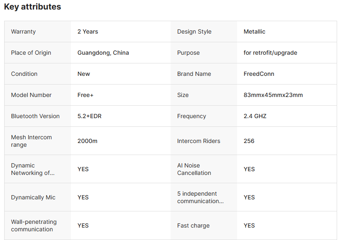The height and width of the screenshot is (240, 340).
Task: Select the 83mmx45mmx23mm size value
Action: tap(273, 95)
